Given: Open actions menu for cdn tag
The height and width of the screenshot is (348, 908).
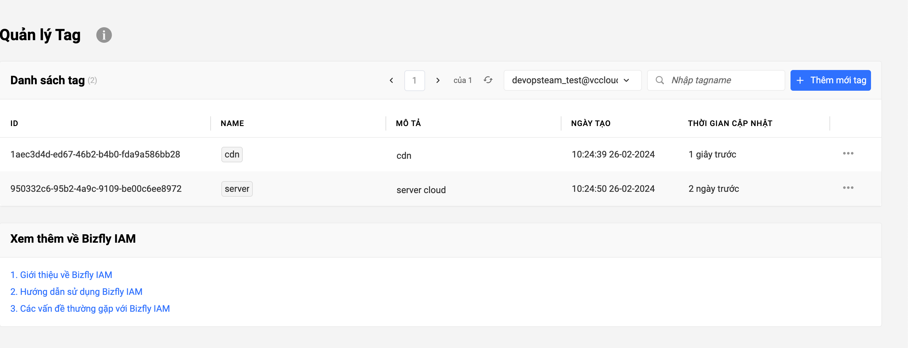Looking at the screenshot, I should coord(848,153).
